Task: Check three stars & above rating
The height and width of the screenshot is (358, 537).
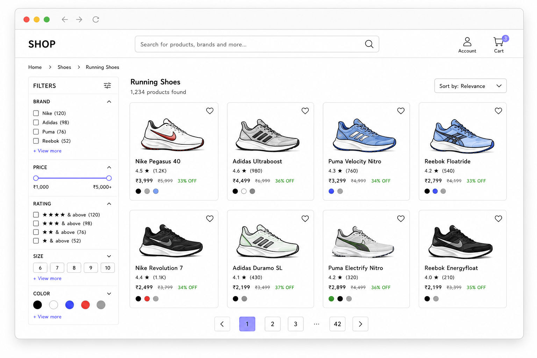Action: (x=36, y=223)
